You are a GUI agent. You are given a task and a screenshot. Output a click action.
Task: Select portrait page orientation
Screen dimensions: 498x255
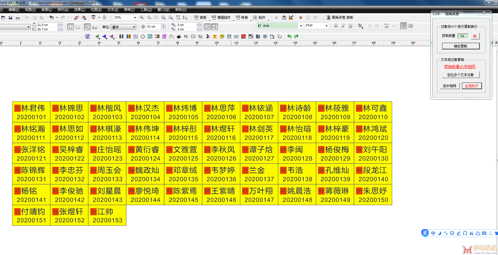point(71,27)
